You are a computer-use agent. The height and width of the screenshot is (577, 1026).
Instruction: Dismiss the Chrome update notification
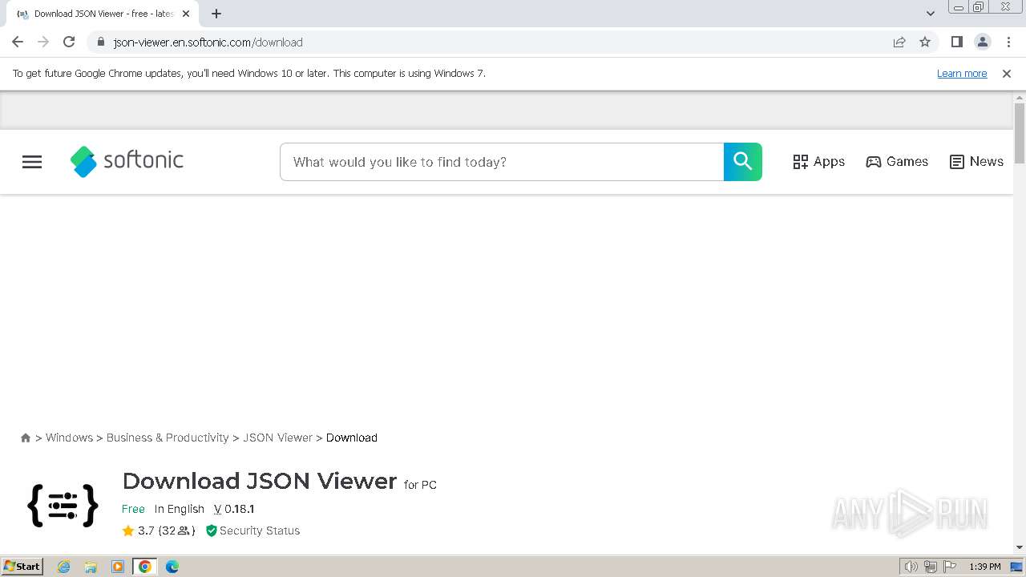(1007, 74)
